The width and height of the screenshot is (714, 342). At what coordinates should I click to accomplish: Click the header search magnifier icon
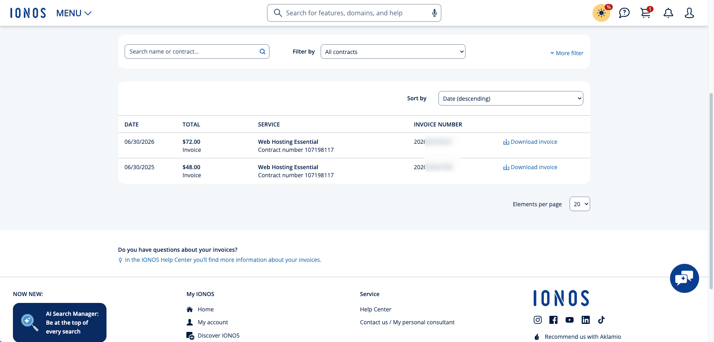278,13
